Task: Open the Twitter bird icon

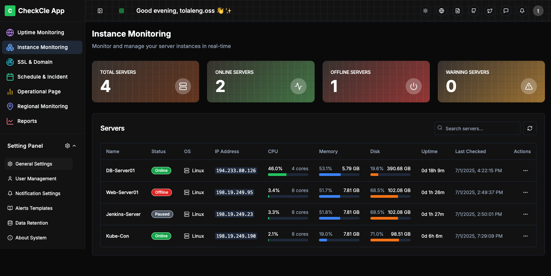Action: [490, 11]
